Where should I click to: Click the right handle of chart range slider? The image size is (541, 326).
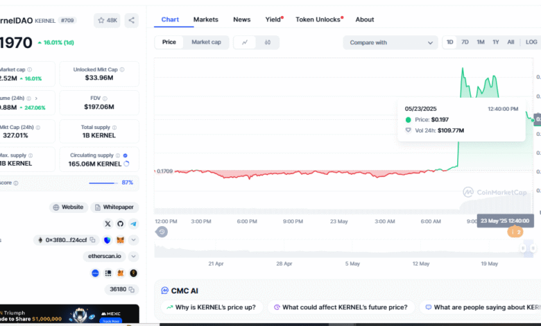click(x=533, y=248)
